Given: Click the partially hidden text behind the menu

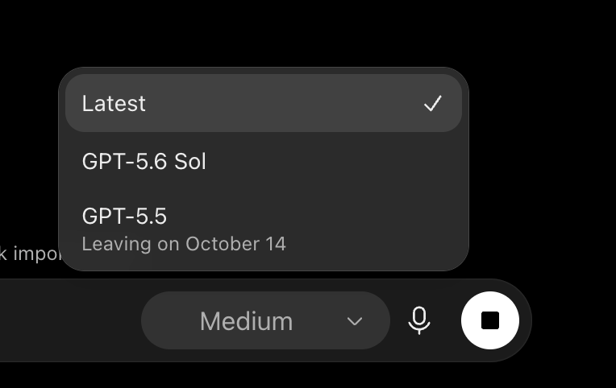Looking at the screenshot, I should [x=30, y=254].
